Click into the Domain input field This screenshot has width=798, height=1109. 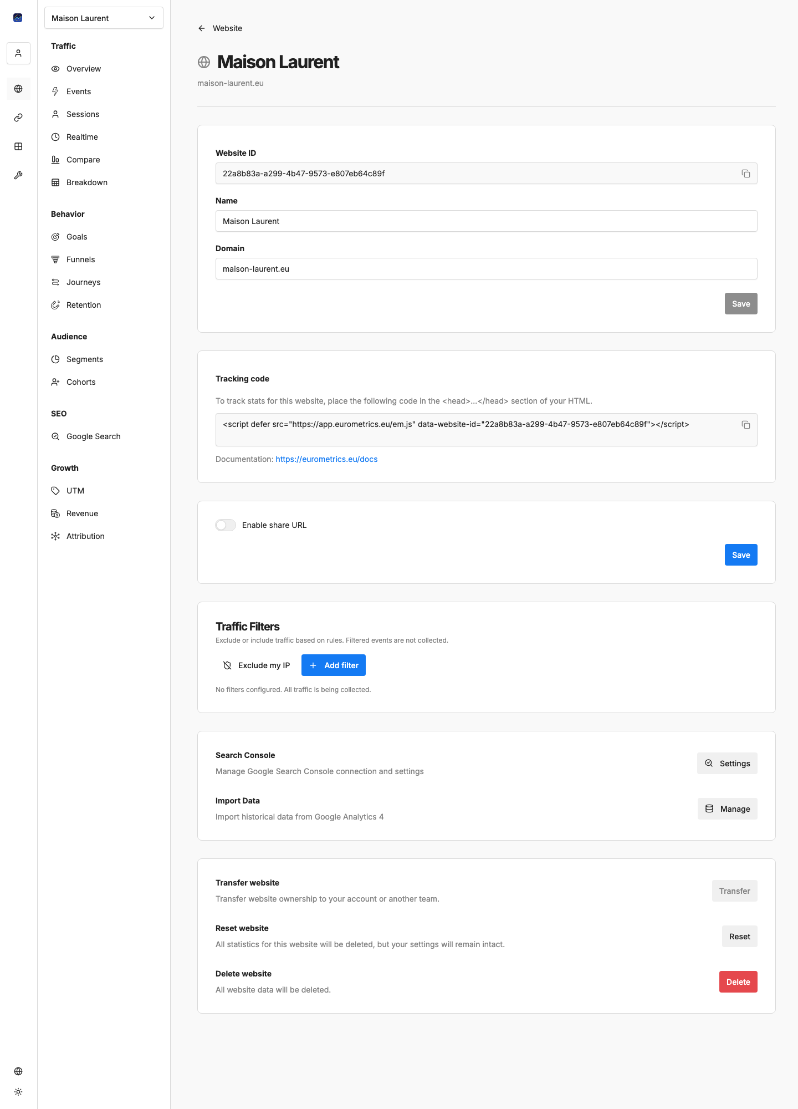click(487, 269)
